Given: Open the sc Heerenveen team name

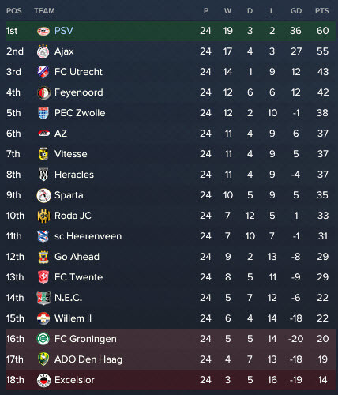Looking at the screenshot, I should [88, 236].
